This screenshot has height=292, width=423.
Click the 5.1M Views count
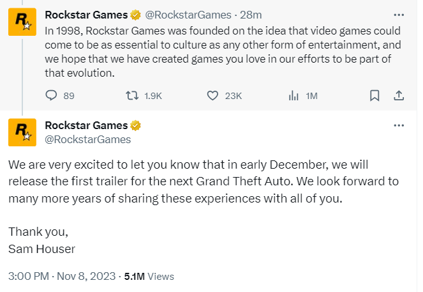point(149,276)
